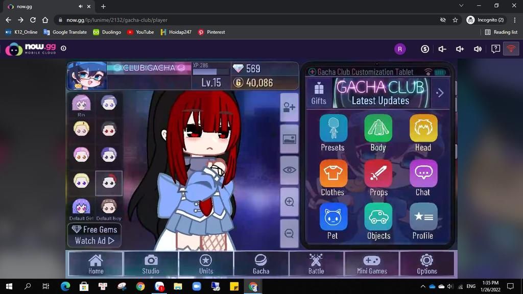Click the now.gg dollar coin icon
Viewport: 523px width, 294px height.
(x=424, y=49)
